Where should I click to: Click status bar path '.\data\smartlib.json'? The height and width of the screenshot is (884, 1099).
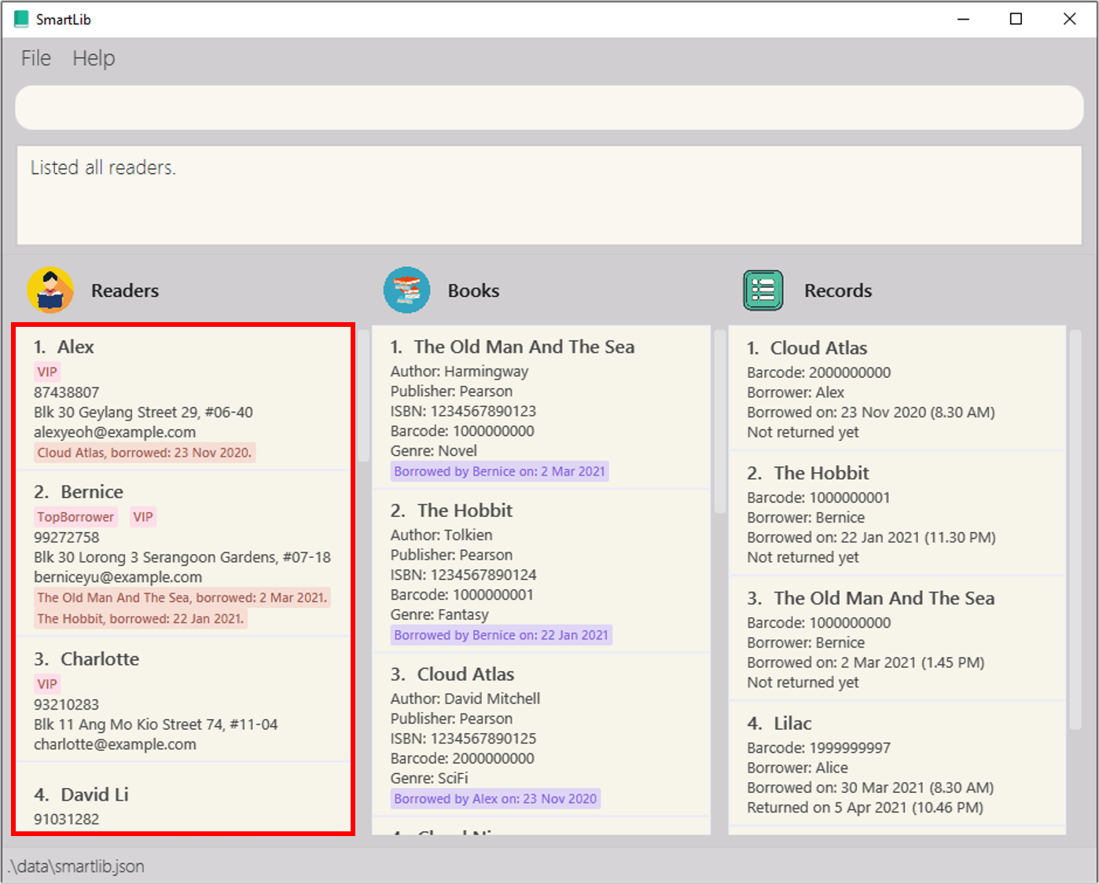pos(76,866)
